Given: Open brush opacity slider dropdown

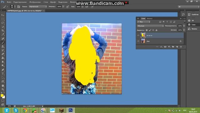Looking at the screenshot, I should pos(63,7).
